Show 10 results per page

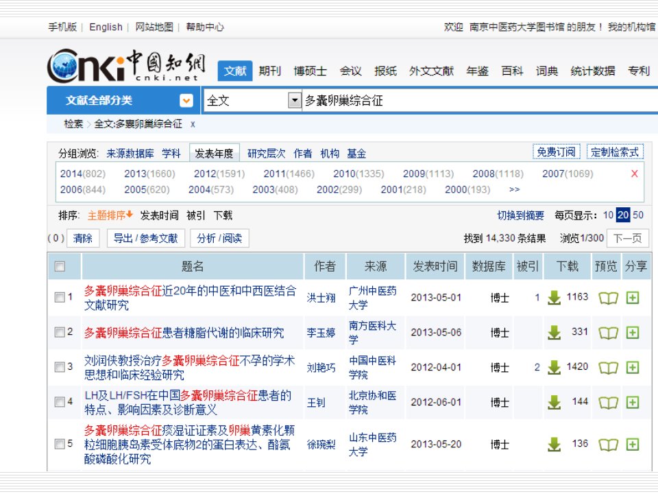click(x=608, y=215)
